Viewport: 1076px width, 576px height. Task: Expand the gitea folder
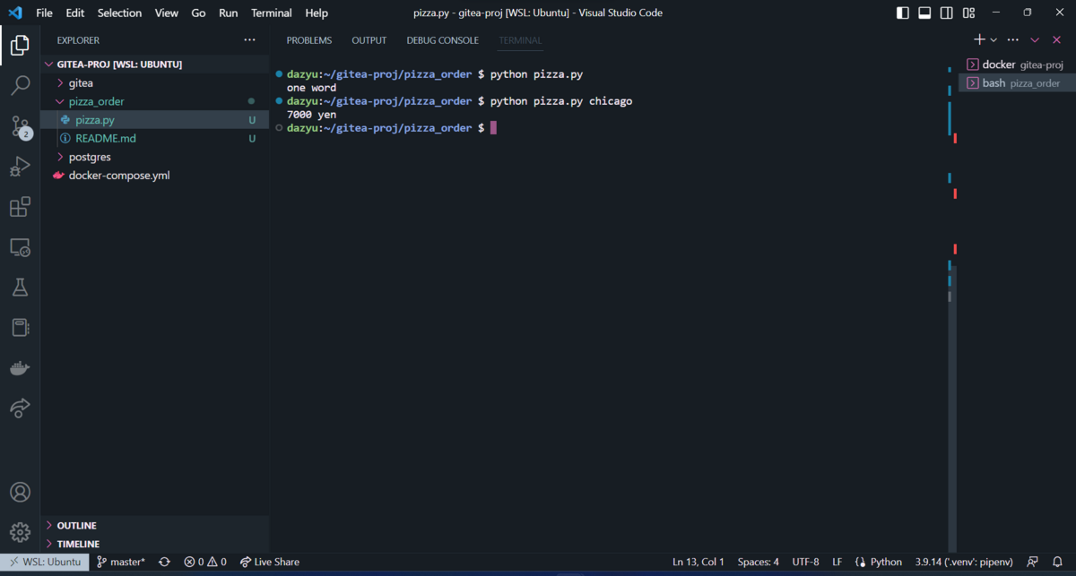[x=154, y=82]
